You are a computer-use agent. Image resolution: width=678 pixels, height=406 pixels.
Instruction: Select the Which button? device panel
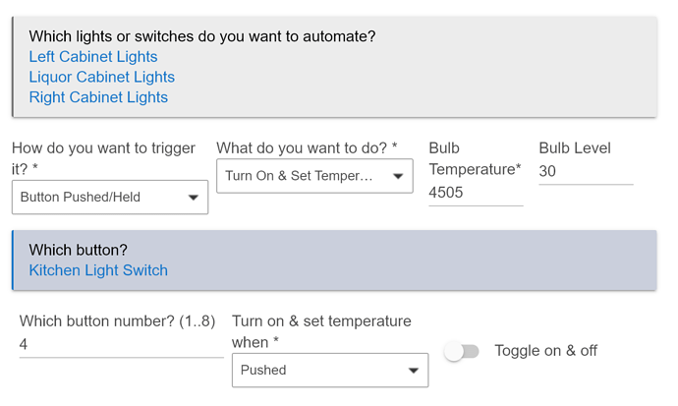pos(334,260)
